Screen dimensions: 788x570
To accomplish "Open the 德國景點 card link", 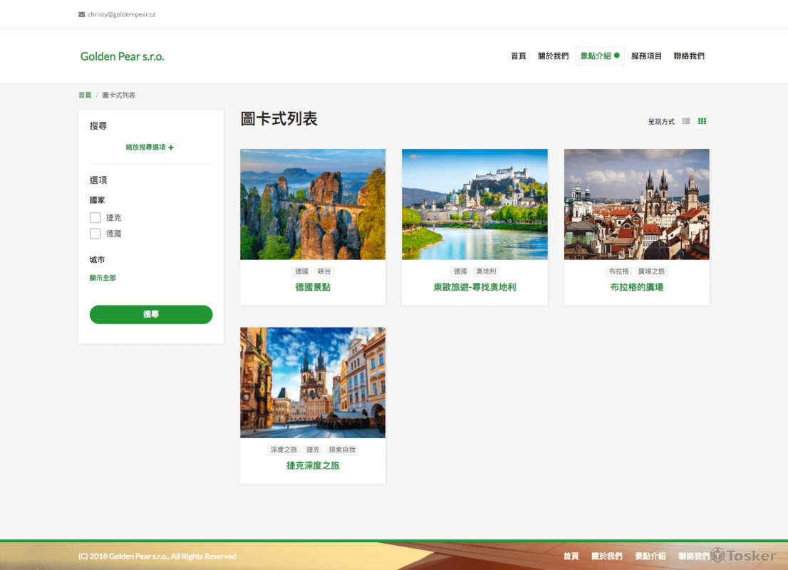I will click(x=312, y=287).
